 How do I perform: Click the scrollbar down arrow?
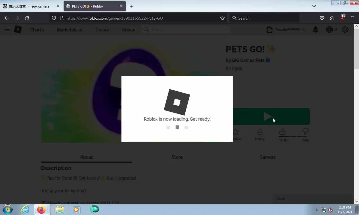tap(356, 201)
